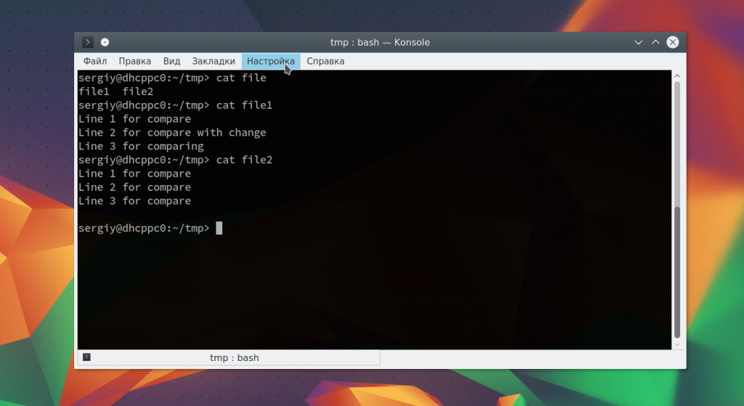Expand the Закладки menu

[x=213, y=61]
